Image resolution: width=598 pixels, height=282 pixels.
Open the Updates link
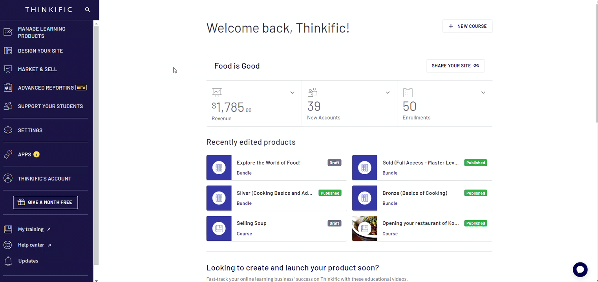tap(28, 261)
